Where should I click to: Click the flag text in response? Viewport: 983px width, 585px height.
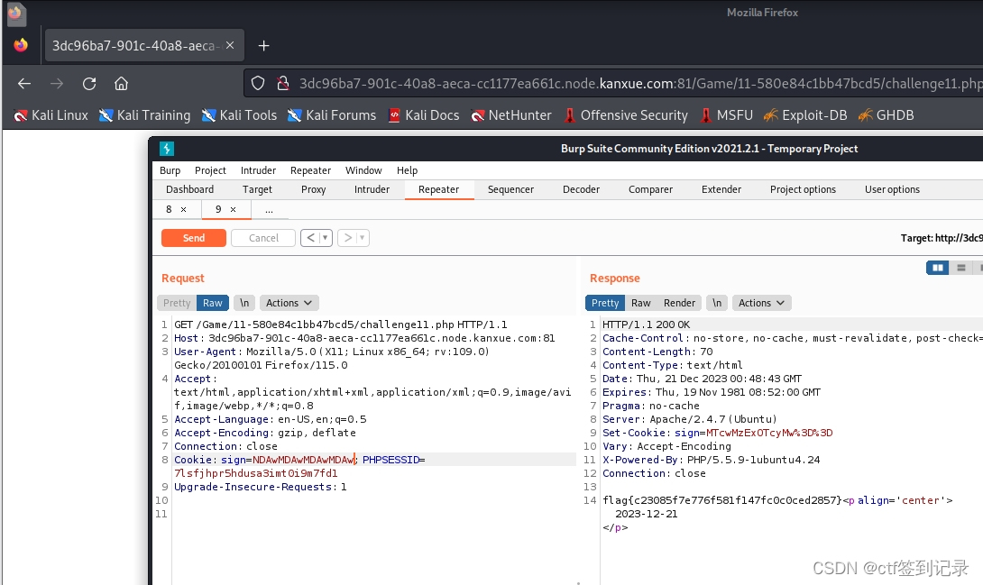pos(722,499)
